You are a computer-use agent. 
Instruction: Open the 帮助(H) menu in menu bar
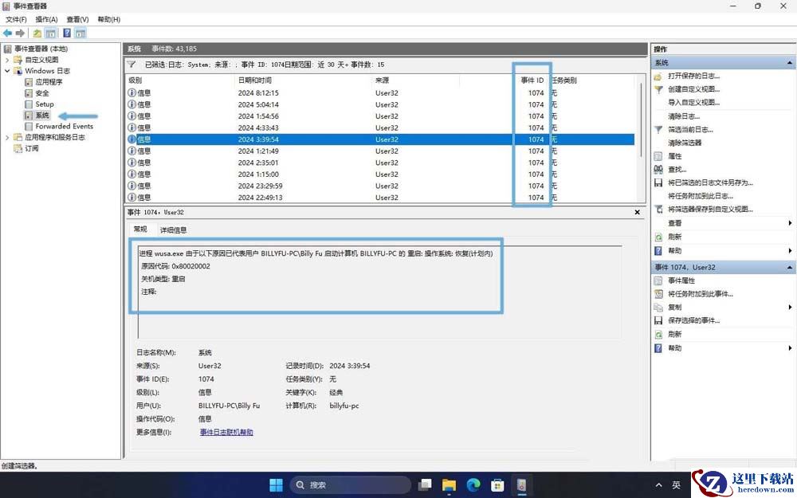click(108, 19)
